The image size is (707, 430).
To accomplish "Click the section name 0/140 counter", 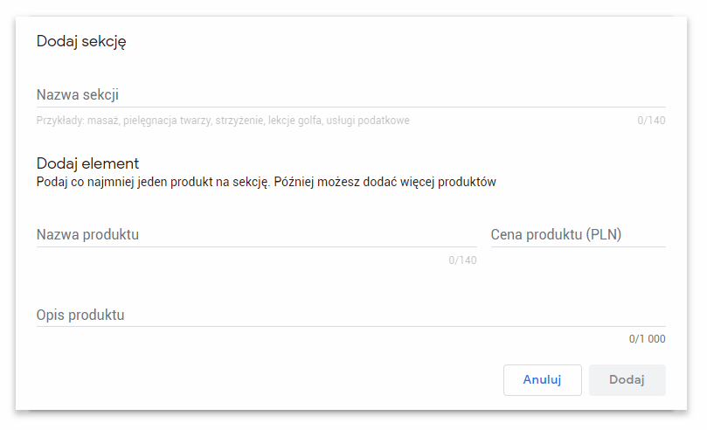I will 651,121.
